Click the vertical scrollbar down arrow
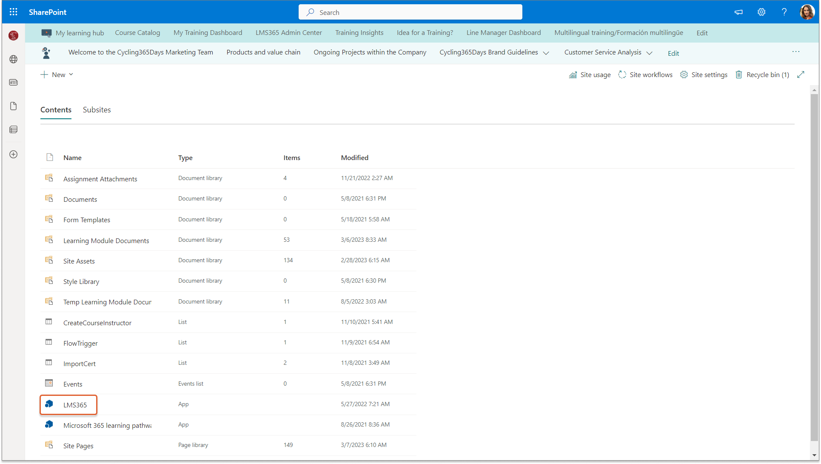Viewport: 821px width, 464px height. pyautogui.click(x=814, y=455)
